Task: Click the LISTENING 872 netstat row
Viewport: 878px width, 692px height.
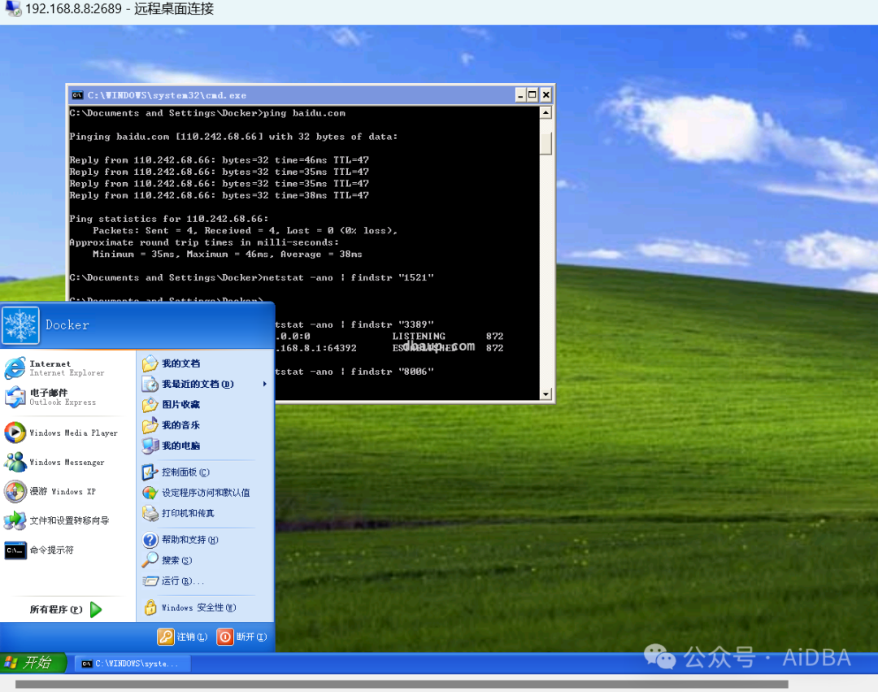Action: coord(389,337)
